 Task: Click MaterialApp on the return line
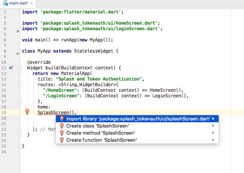pyautogui.click(x=75, y=73)
